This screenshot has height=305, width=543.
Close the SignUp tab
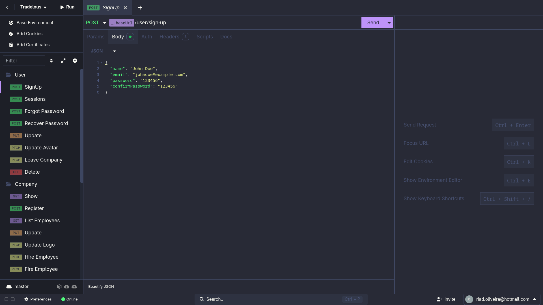coord(125,8)
